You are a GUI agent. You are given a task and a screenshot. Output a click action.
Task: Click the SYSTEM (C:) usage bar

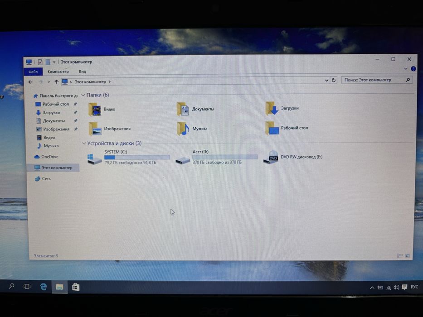pyautogui.click(x=137, y=157)
